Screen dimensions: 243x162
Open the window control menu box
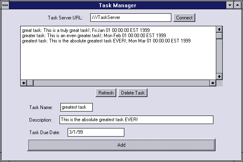pyautogui.click(x=5, y=5)
